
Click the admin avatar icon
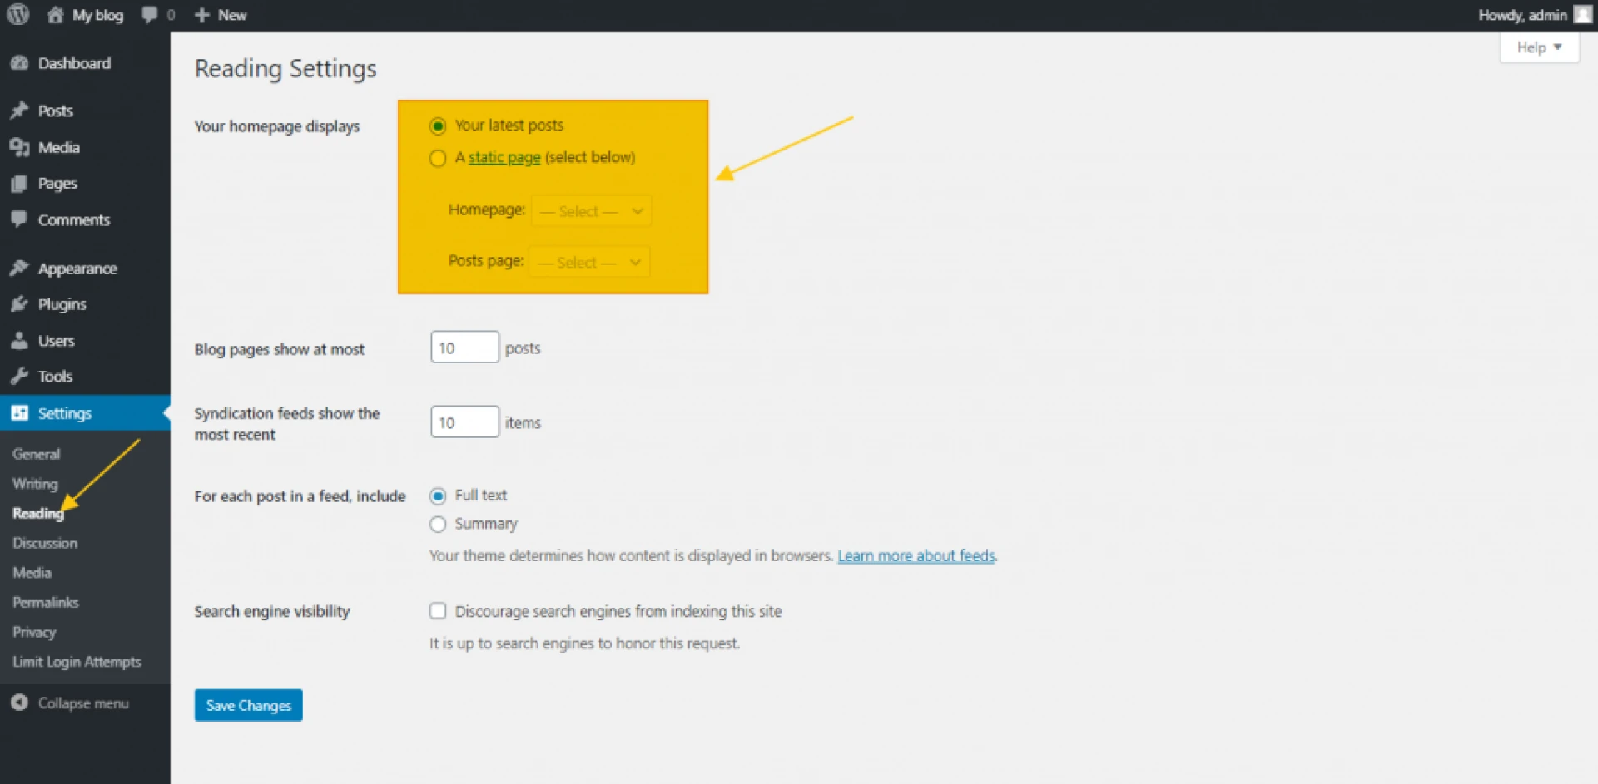[1583, 15]
